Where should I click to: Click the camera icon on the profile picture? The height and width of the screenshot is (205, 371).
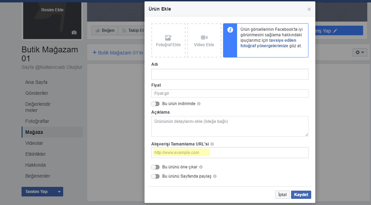tap(74, 33)
